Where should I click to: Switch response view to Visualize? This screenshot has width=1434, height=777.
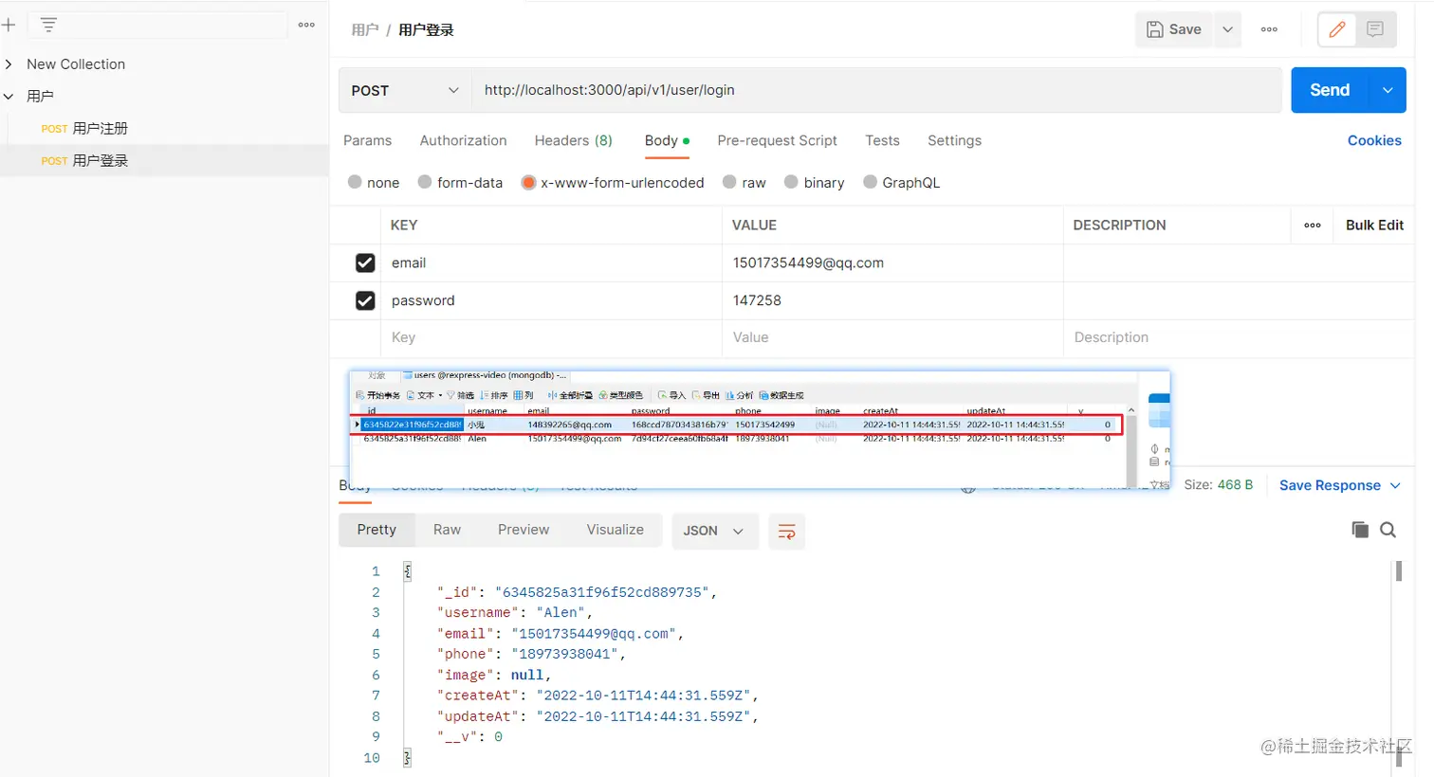[615, 530]
